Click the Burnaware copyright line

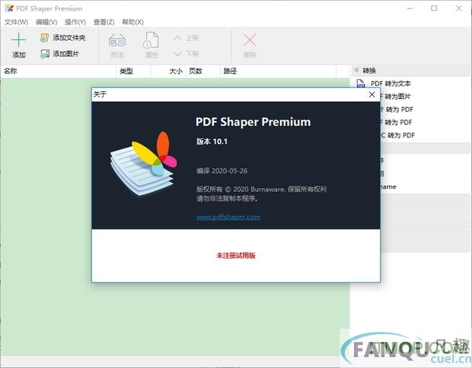[261, 190]
